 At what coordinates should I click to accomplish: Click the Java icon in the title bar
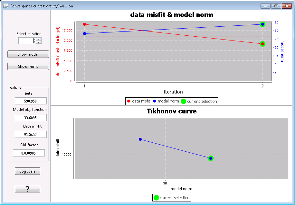tap(6, 6)
